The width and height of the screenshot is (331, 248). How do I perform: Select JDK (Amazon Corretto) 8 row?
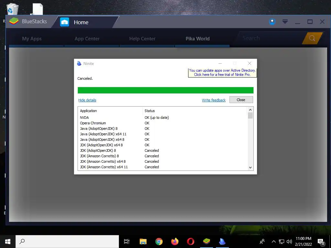(x=163, y=156)
